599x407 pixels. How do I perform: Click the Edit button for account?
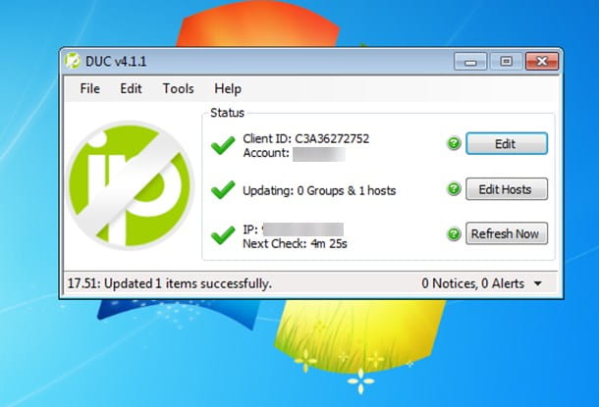click(507, 144)
